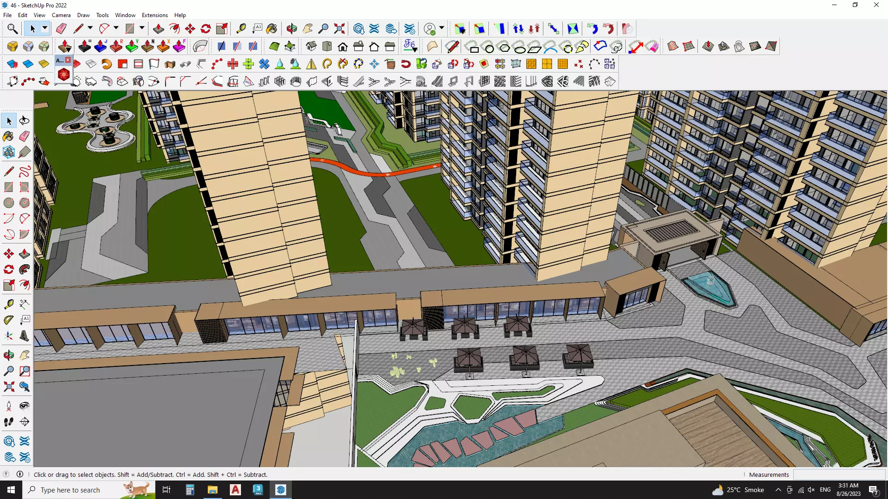
Task: Click the Zoom Extents icon in top toolbar
Action: (339, 29)
